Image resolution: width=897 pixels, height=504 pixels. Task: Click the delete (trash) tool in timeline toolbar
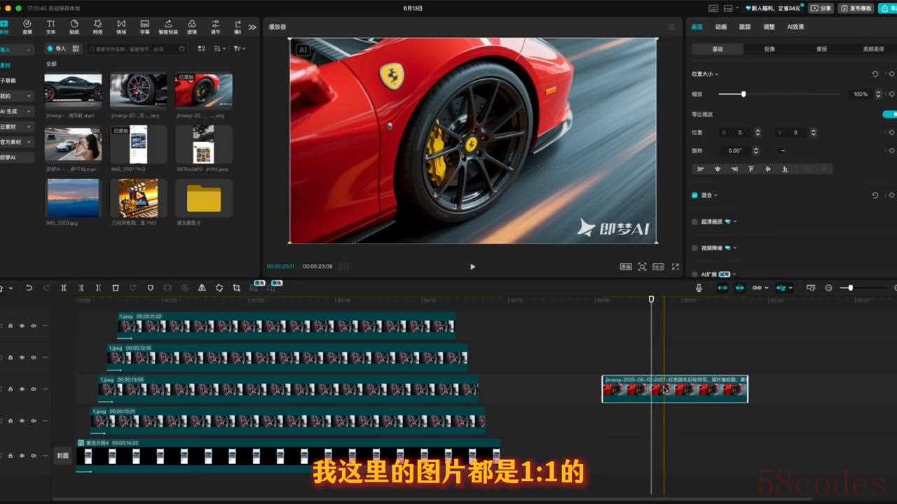116,288
